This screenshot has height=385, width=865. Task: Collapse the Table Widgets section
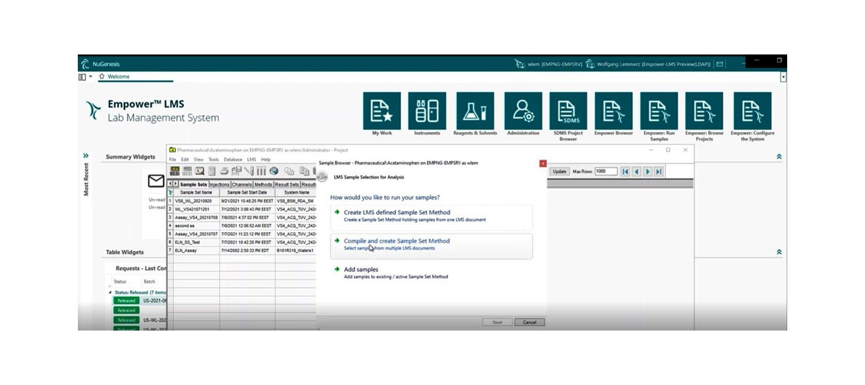pos(779,252)
